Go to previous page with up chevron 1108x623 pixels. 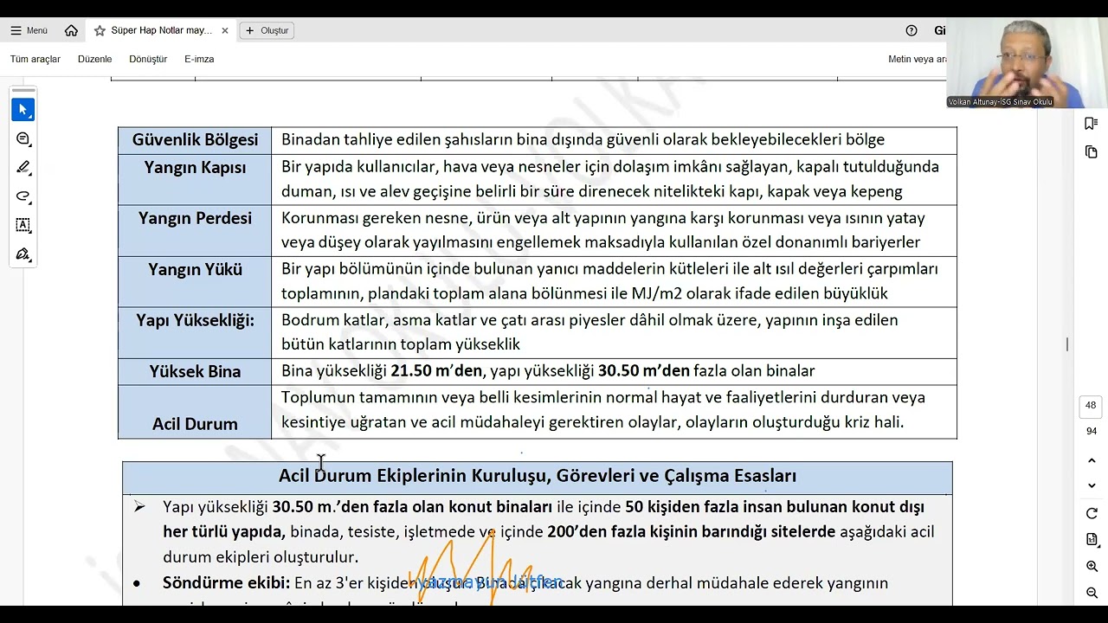[1092, 459]
